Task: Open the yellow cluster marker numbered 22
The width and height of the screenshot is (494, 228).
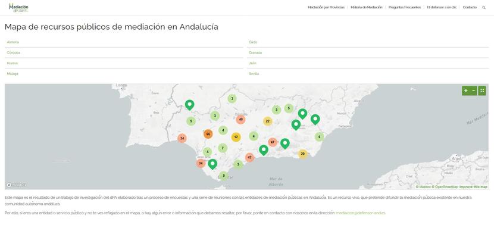Action: 267,121
